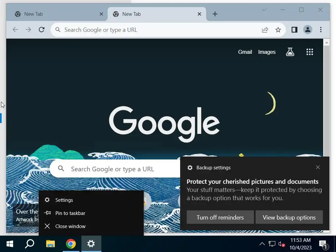Screen dimensions: 336x252
Task: Choose Pin to taskbar from the jump list
Action: tap(91, 213)
